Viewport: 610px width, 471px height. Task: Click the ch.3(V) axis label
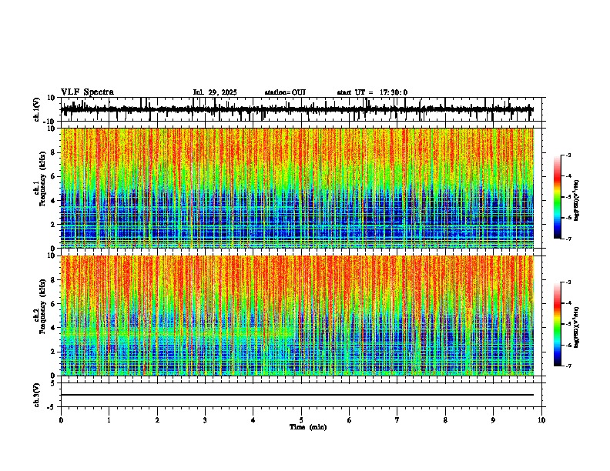tap(37, 395)
